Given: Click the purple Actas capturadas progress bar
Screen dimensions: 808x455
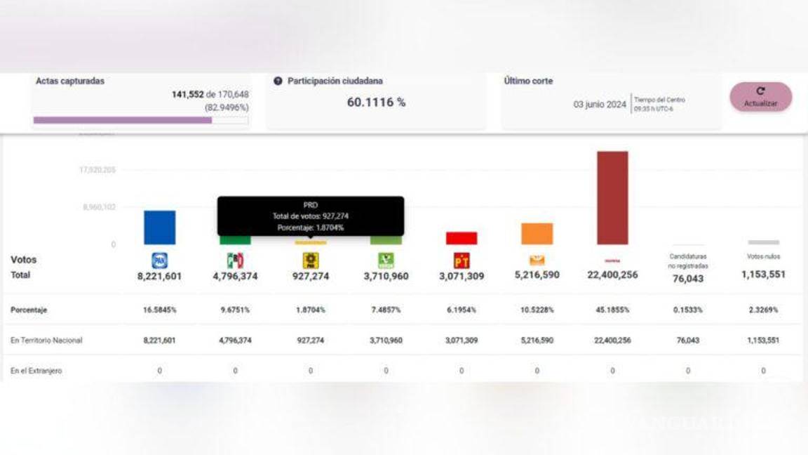Looking at the screenshot, I should click(123, 120).
